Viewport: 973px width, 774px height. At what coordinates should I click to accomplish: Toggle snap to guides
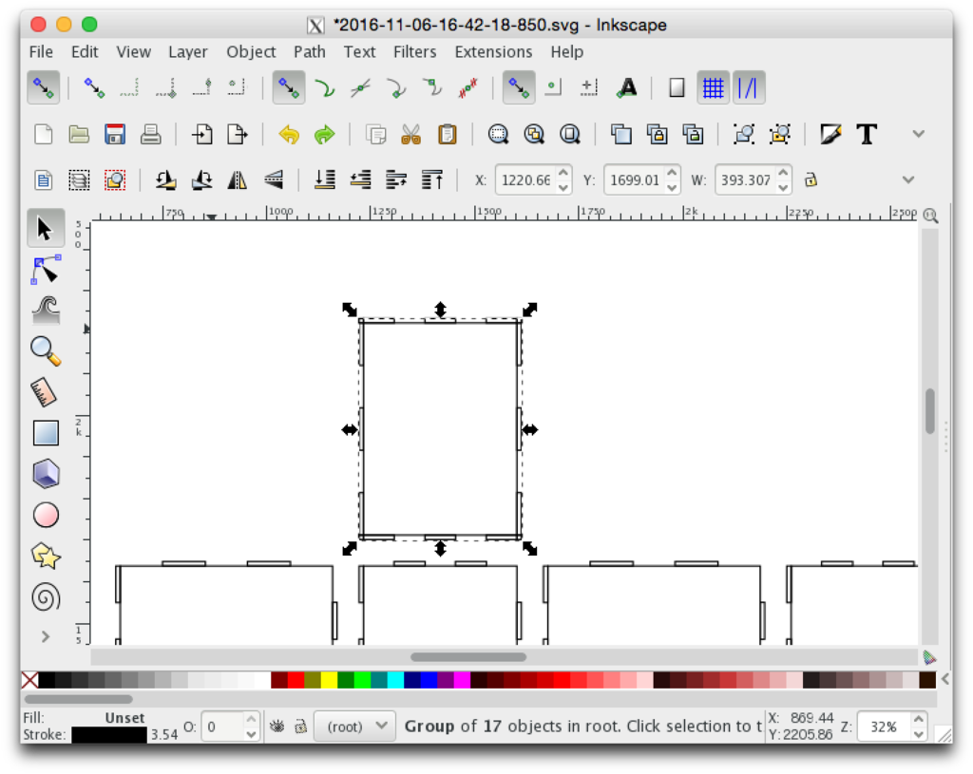[749, 87]
